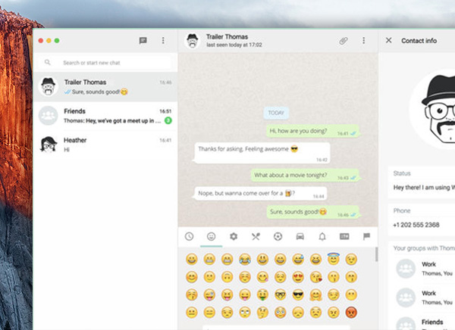Insert the sweat smile emoji

coord(298,260)
